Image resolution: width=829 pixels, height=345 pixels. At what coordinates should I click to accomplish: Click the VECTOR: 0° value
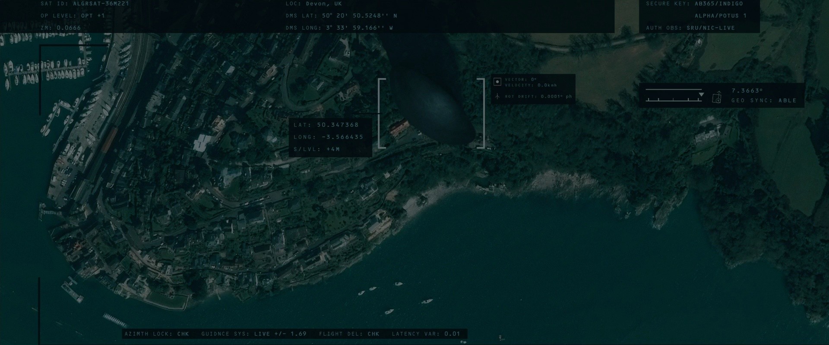[521, 79]
